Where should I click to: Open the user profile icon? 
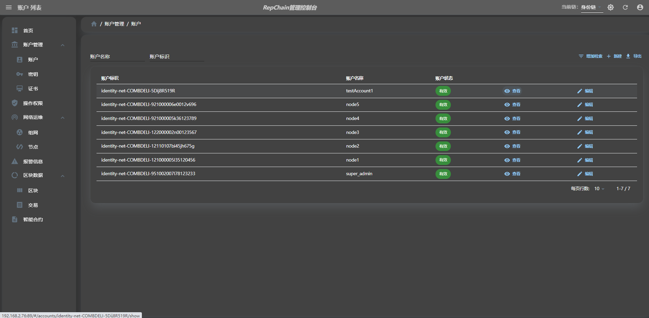click(x=640, y=7)
